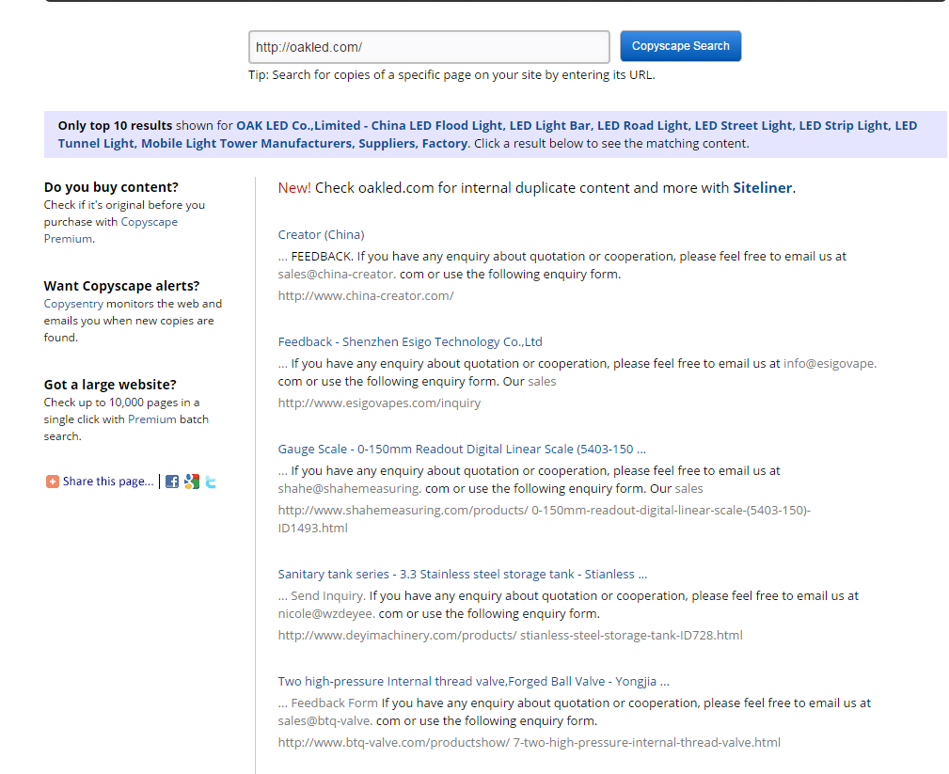This screenshot has height=774, width=949.
Task: Open the Copyscape Premium link in sidebar
Action: [x=111, y=230]
